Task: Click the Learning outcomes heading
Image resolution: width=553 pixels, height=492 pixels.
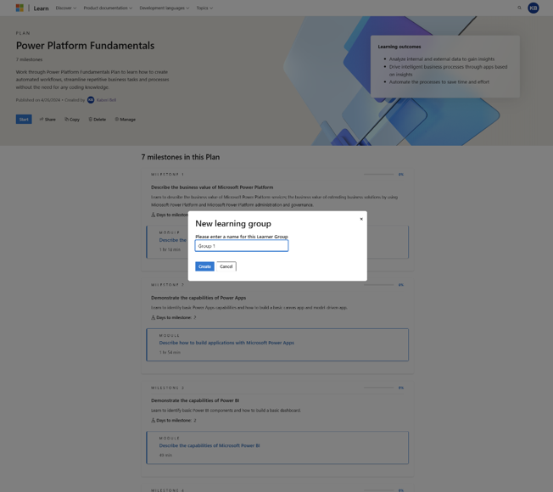Action: coord(399,47)
